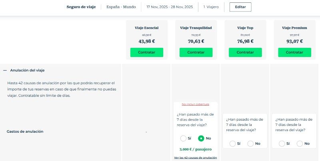Select No radio in Viaje Top
This screenshot has width=320, height=161.
(250, 143)
